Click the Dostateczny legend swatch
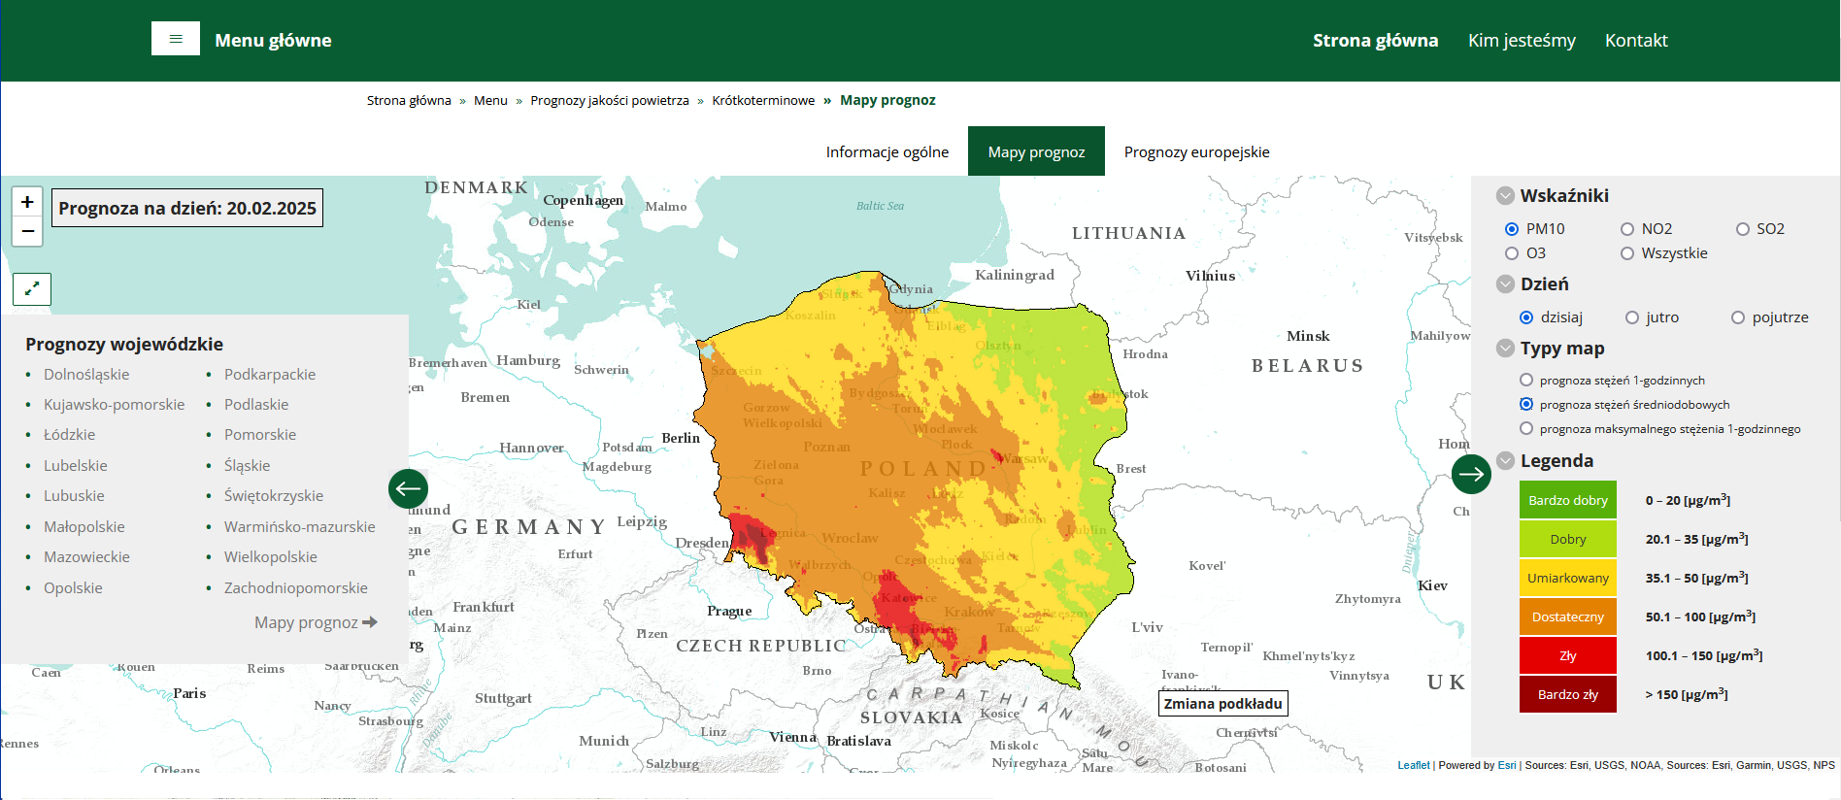 point(1567,617)
